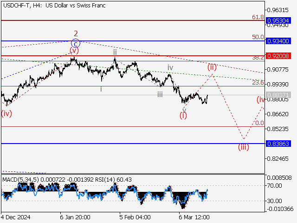This screenshot has height=223, width=297.
Task: Select the red wave 2 label at top
Action: [x=76, y=33]
